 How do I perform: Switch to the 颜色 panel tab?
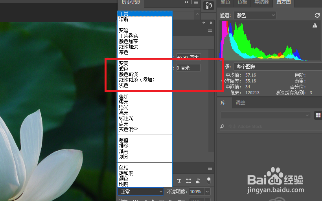click(x=225, y=2)
